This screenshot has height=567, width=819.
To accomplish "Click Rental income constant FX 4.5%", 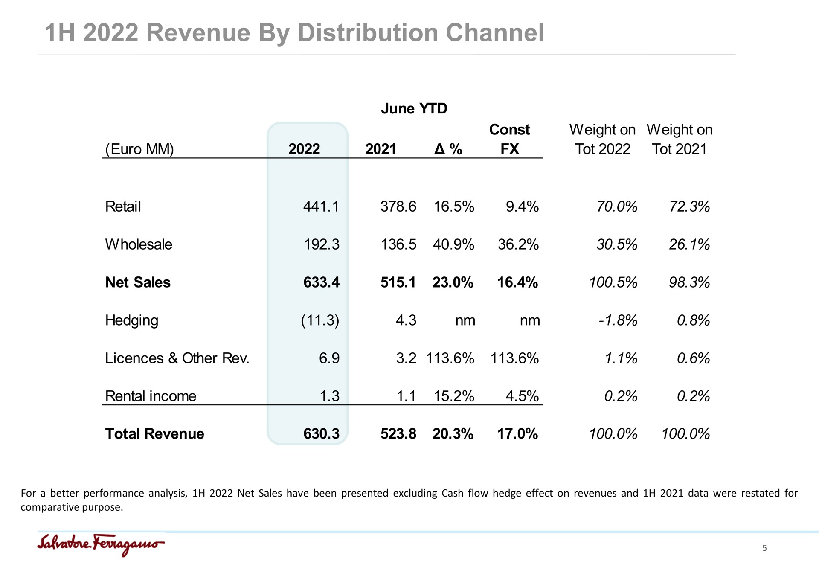I will [522, 396].
